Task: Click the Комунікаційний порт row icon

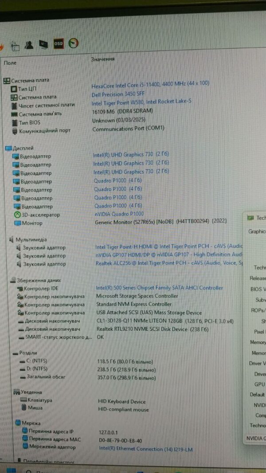Action: pos(15,131)
